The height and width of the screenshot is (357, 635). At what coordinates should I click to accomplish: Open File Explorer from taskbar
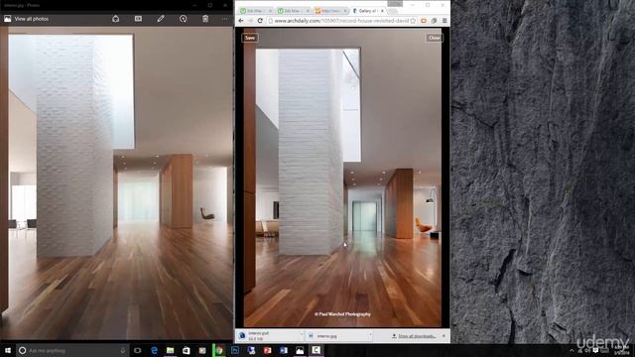coord(170,350)
